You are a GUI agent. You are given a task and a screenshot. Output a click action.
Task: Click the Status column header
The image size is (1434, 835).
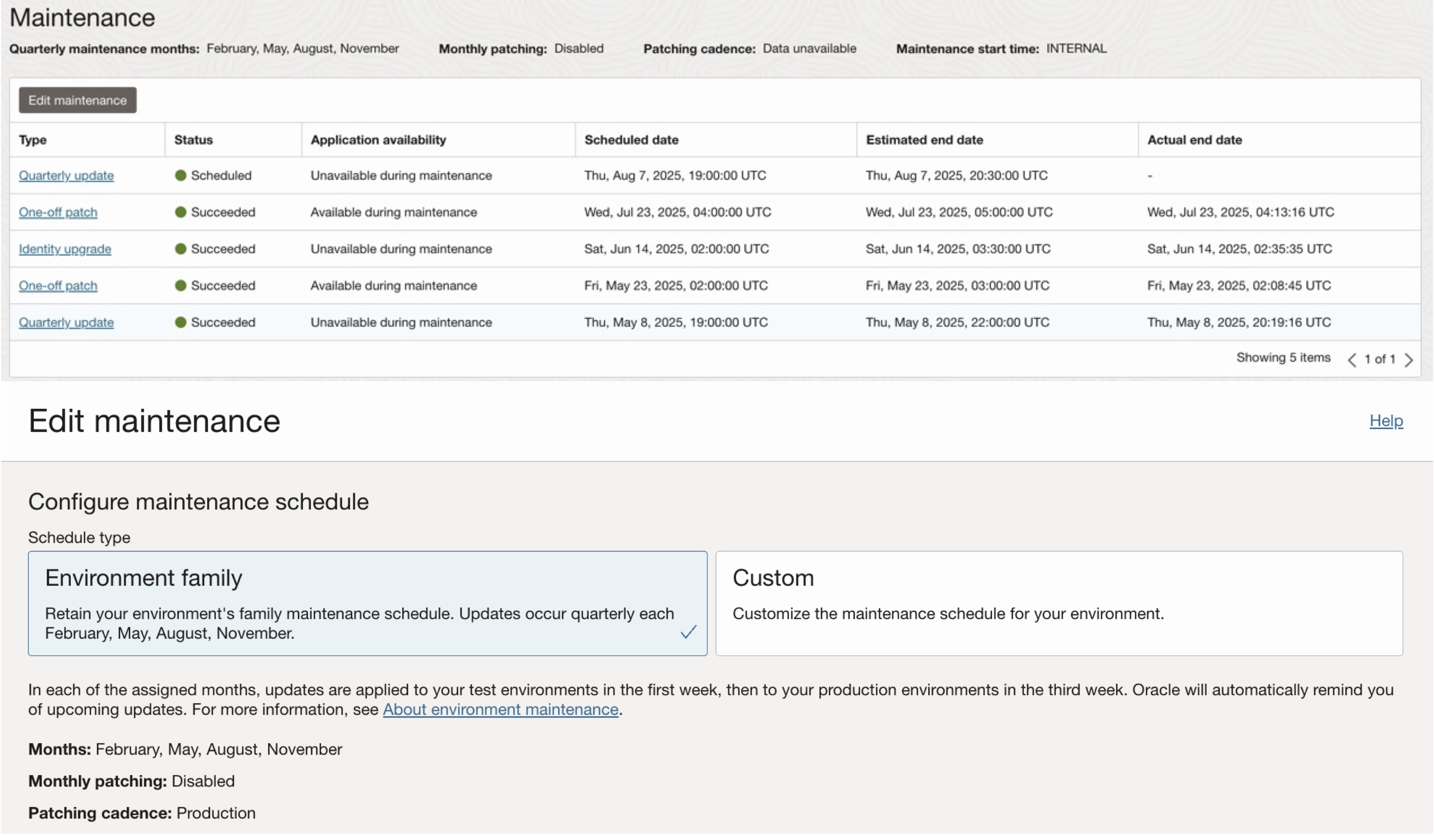pos(193,140)
